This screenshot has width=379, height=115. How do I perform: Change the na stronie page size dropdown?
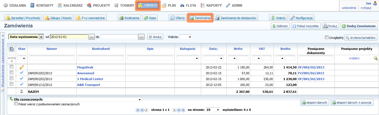click(213, 110)
